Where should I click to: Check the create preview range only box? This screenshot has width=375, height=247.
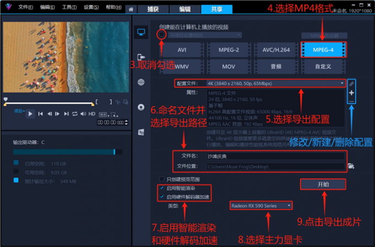click(x=162, y=179)
